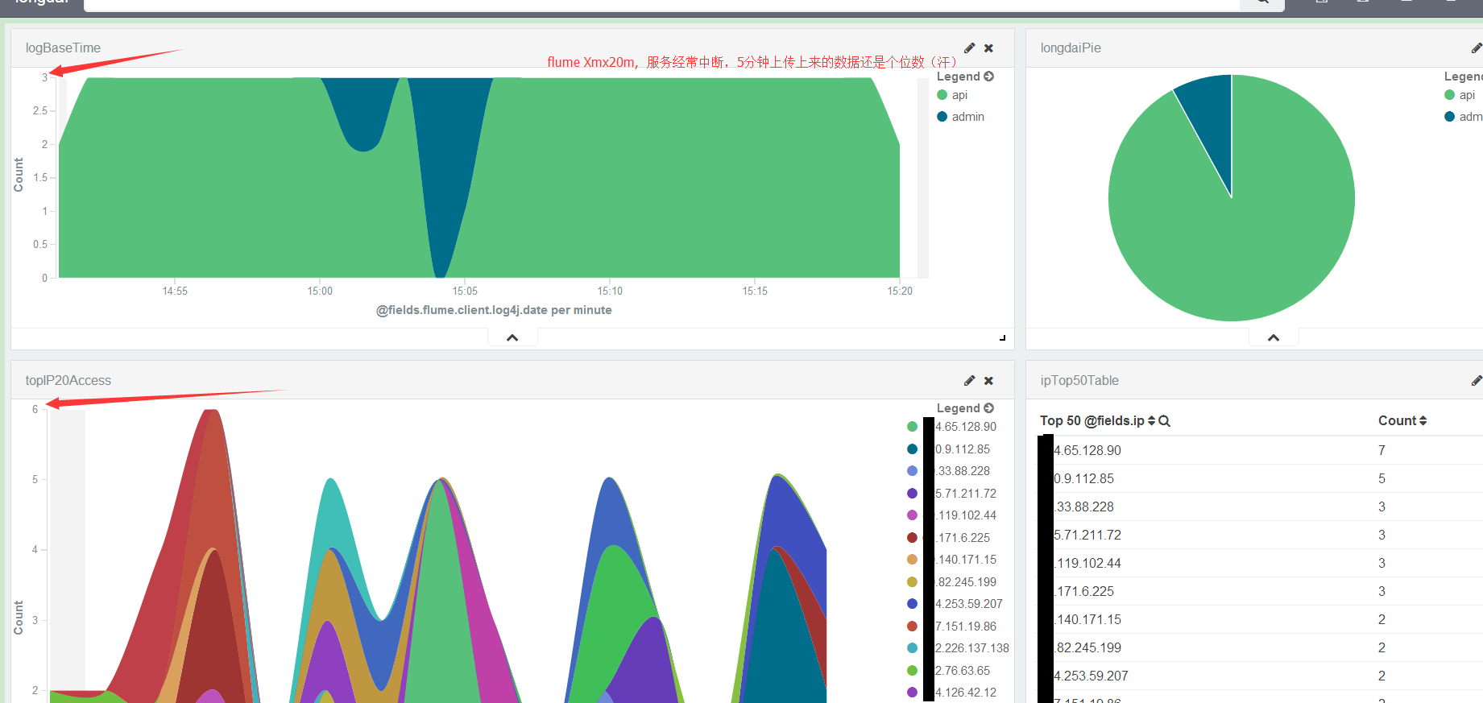Click the logBaseTime panel title
The height and width of the screenshot is (703, 1483).
(x=63, y=48)
